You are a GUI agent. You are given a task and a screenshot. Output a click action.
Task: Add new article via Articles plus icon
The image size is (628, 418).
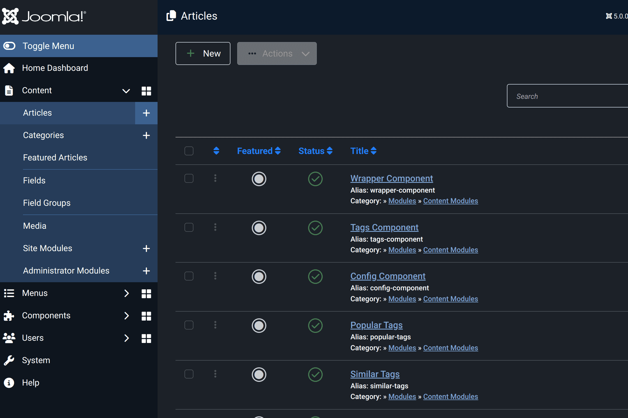146,113
